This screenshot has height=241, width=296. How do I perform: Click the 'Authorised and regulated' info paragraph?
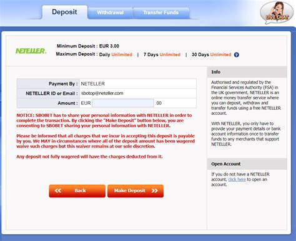246,97
